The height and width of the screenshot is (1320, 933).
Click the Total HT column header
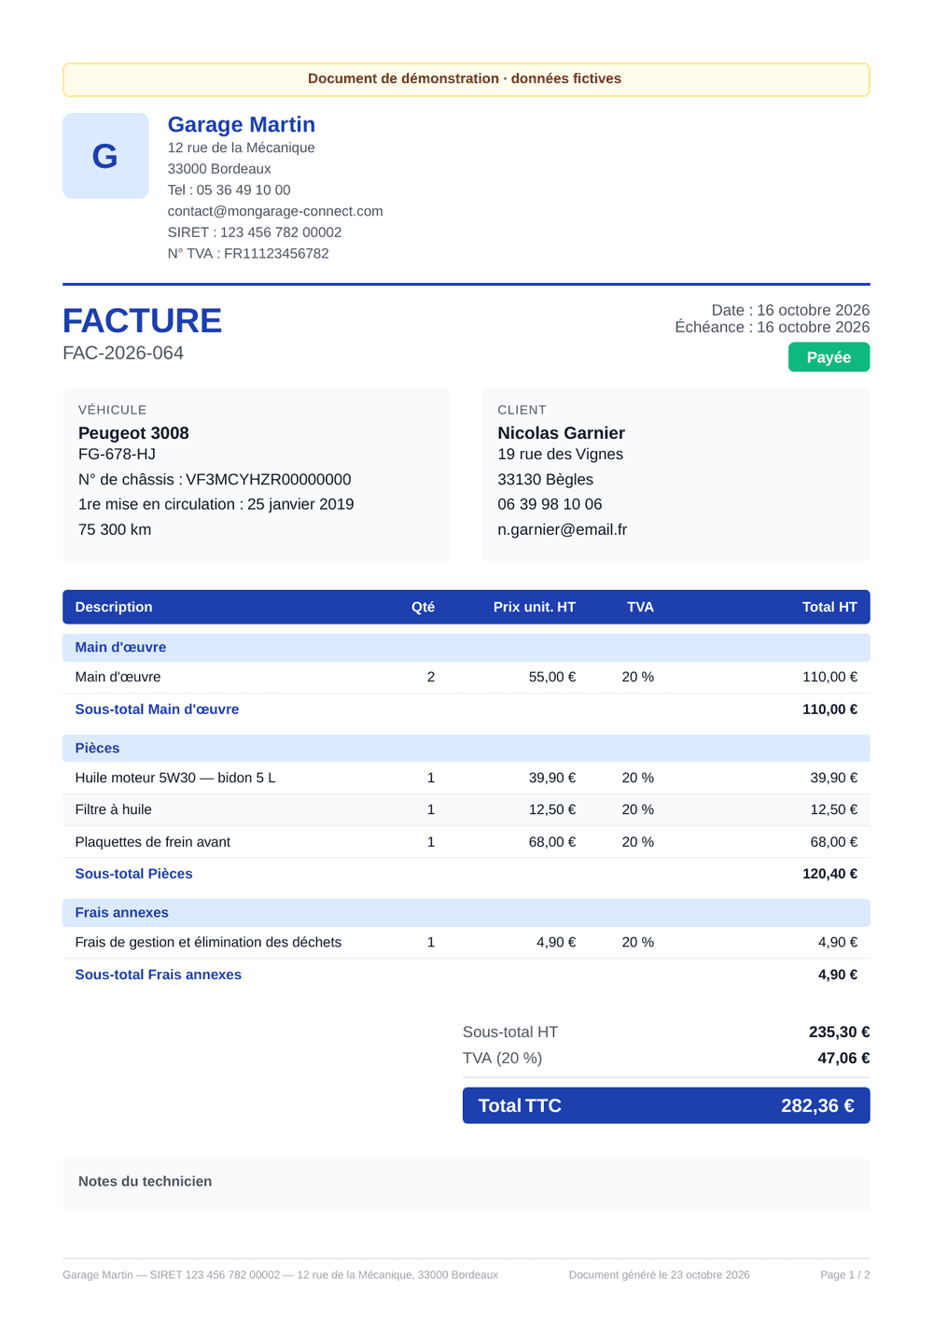829,607
